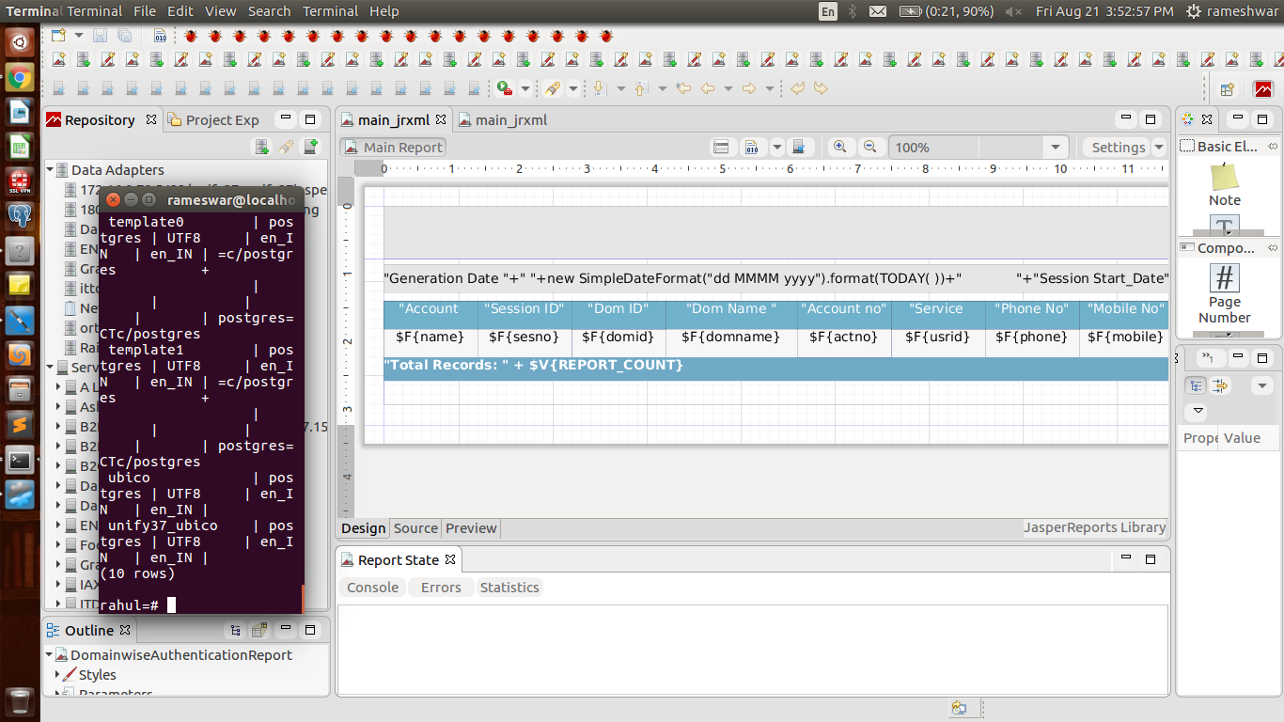Click the mail envelope indicator icon

[878, 11]
